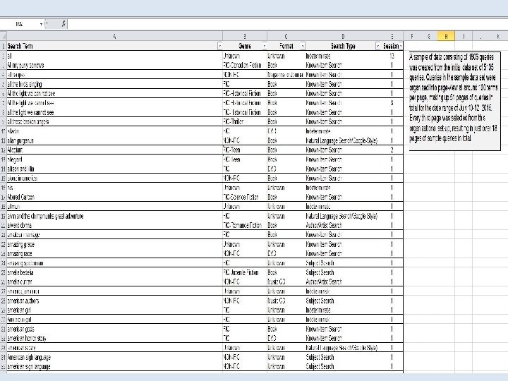This screenshot has width=508, height=381.
Task: Select session count 13 in the 'all' row
Action: tap(392, 56)
